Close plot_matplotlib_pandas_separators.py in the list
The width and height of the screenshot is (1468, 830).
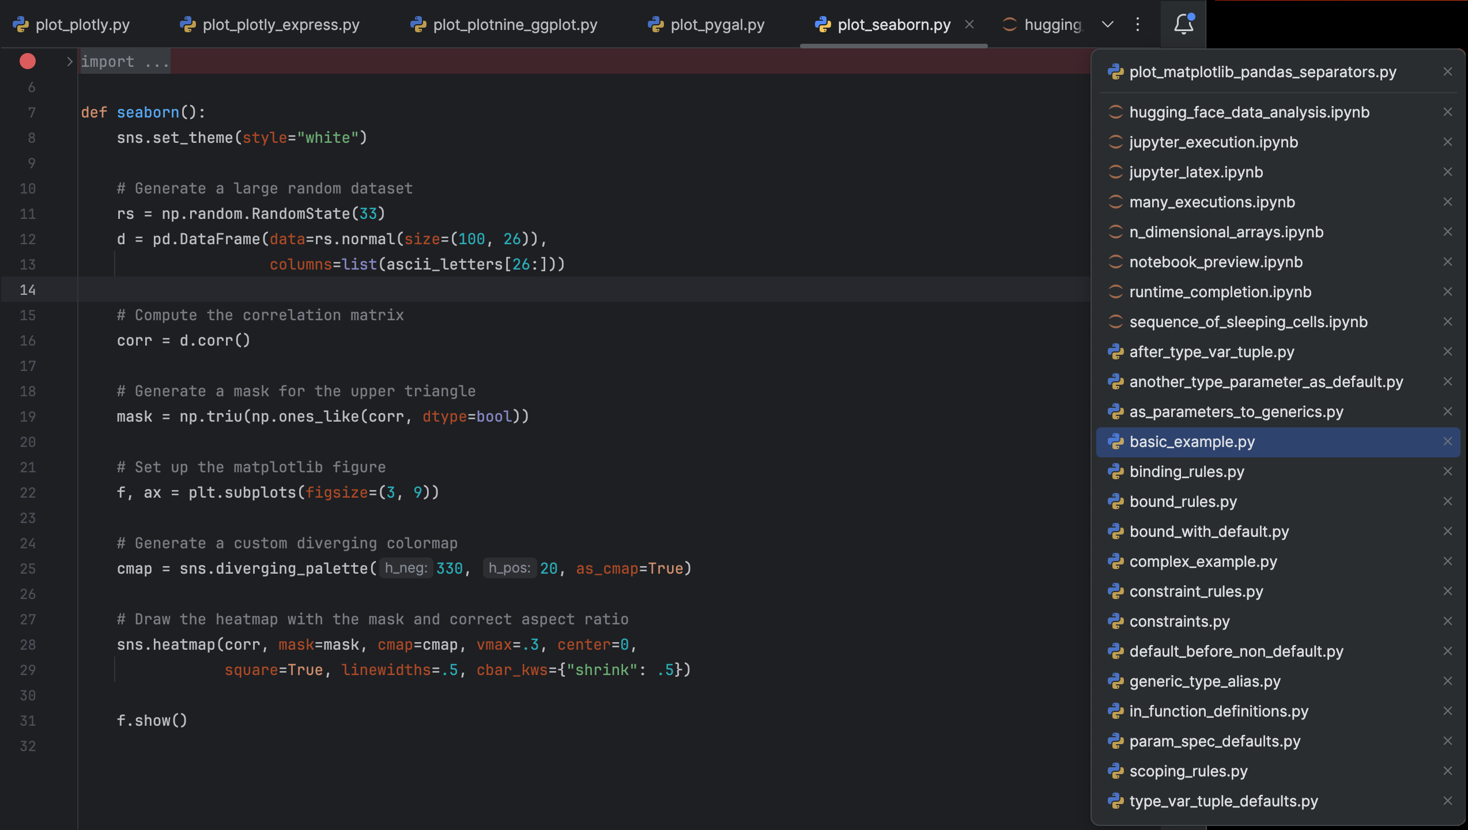[1447, 71]
